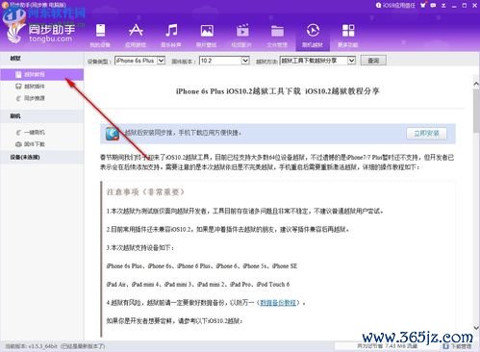The height and width of the screenshot is (352, 480).
Task: Open the device type dropdown showing iPhone 6s Plus
Action: [140, 61]
